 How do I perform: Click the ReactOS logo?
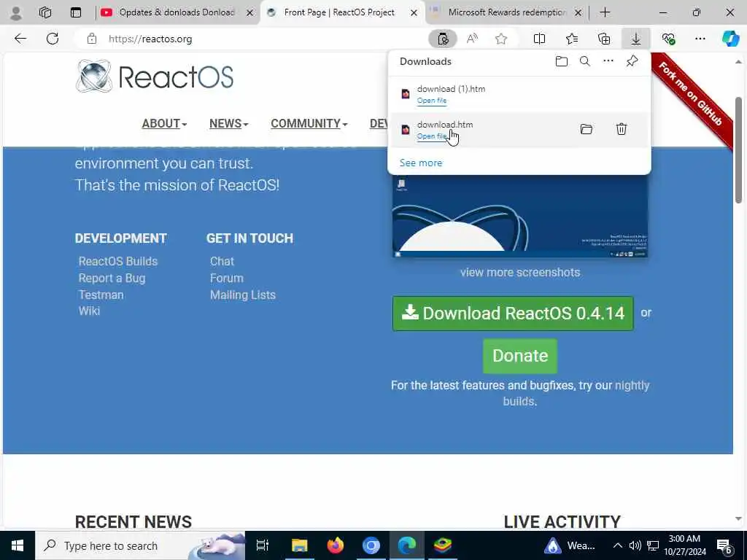point(155,76)
